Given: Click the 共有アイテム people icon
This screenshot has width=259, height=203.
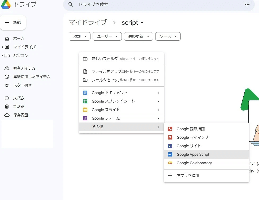Looking at the screenshot, I should point(7,68).
